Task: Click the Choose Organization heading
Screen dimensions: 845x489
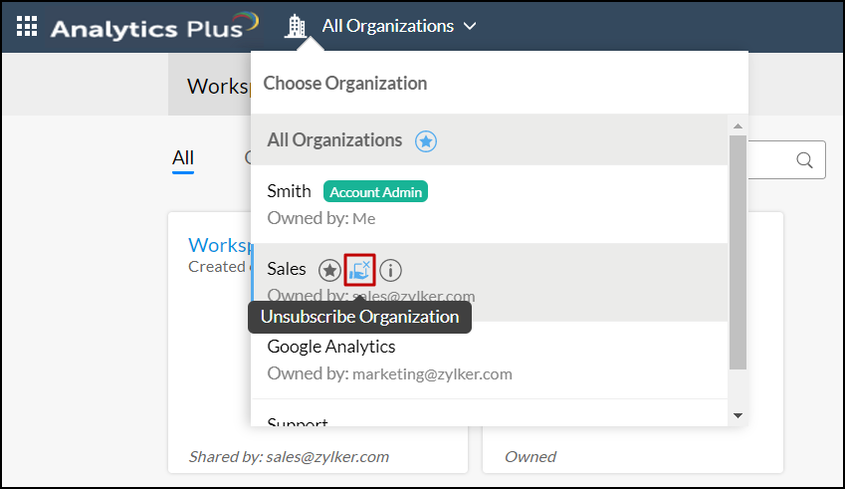Action: click(345, 83)
